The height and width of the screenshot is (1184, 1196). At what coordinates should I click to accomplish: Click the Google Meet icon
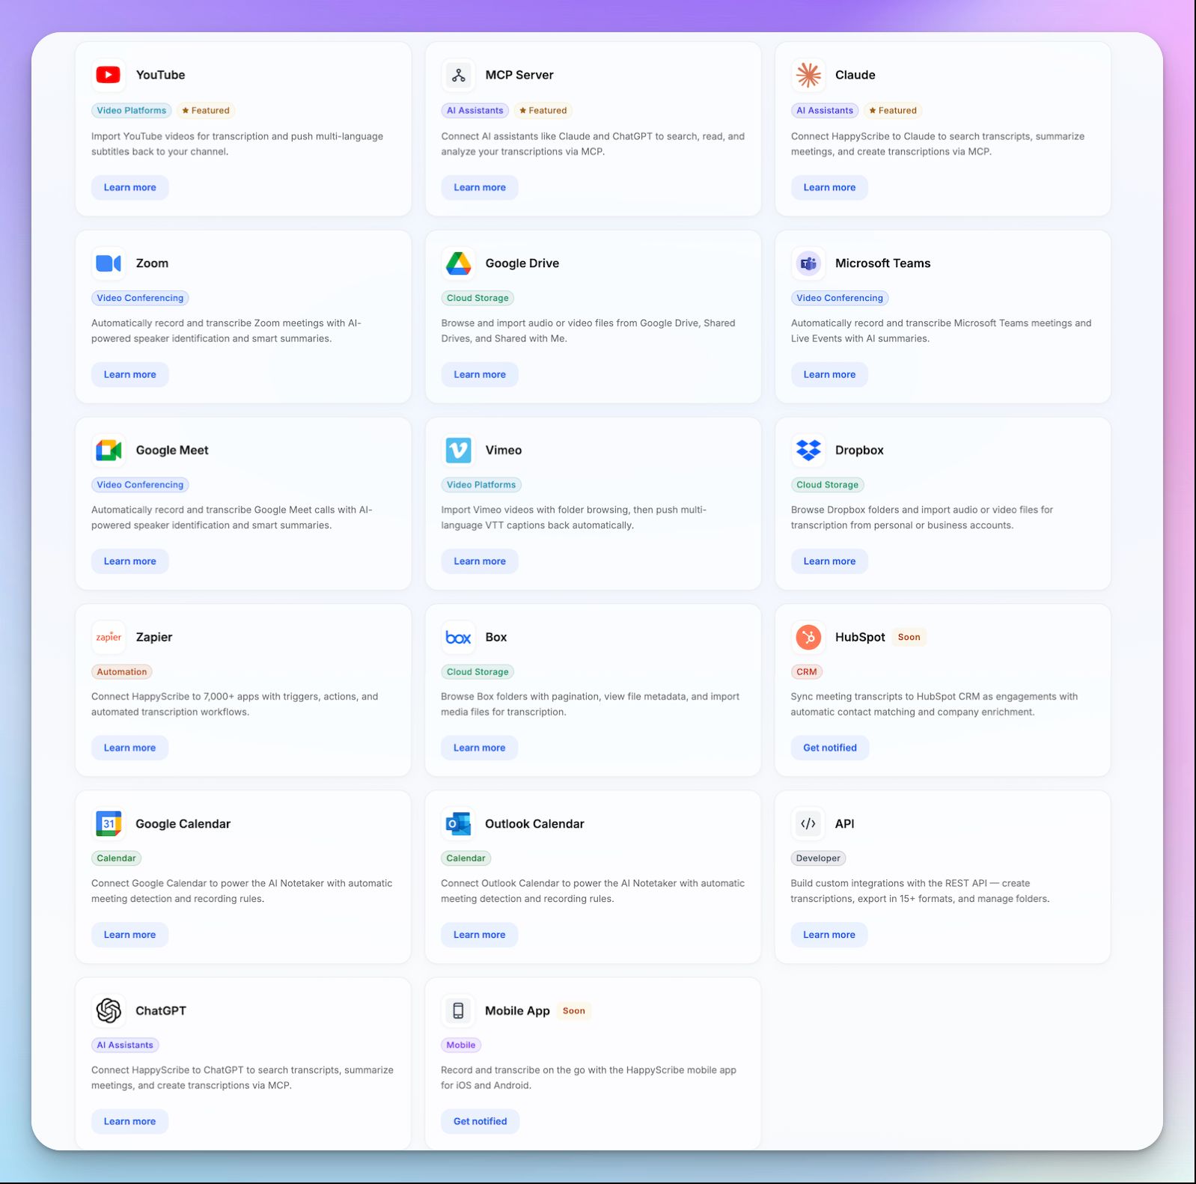(109, 450)
